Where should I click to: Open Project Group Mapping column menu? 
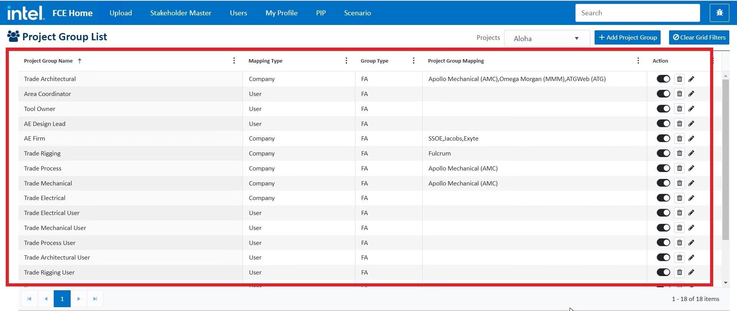pos(638,61)
